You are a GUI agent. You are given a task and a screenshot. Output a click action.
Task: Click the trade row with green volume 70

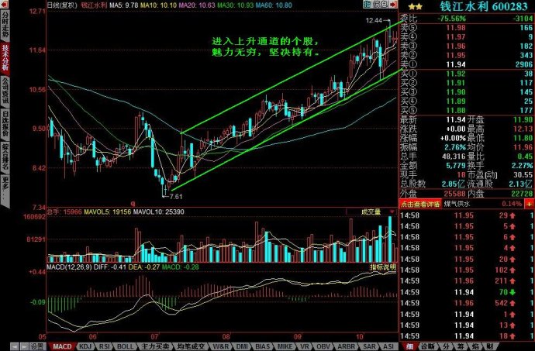click(467, 292)
